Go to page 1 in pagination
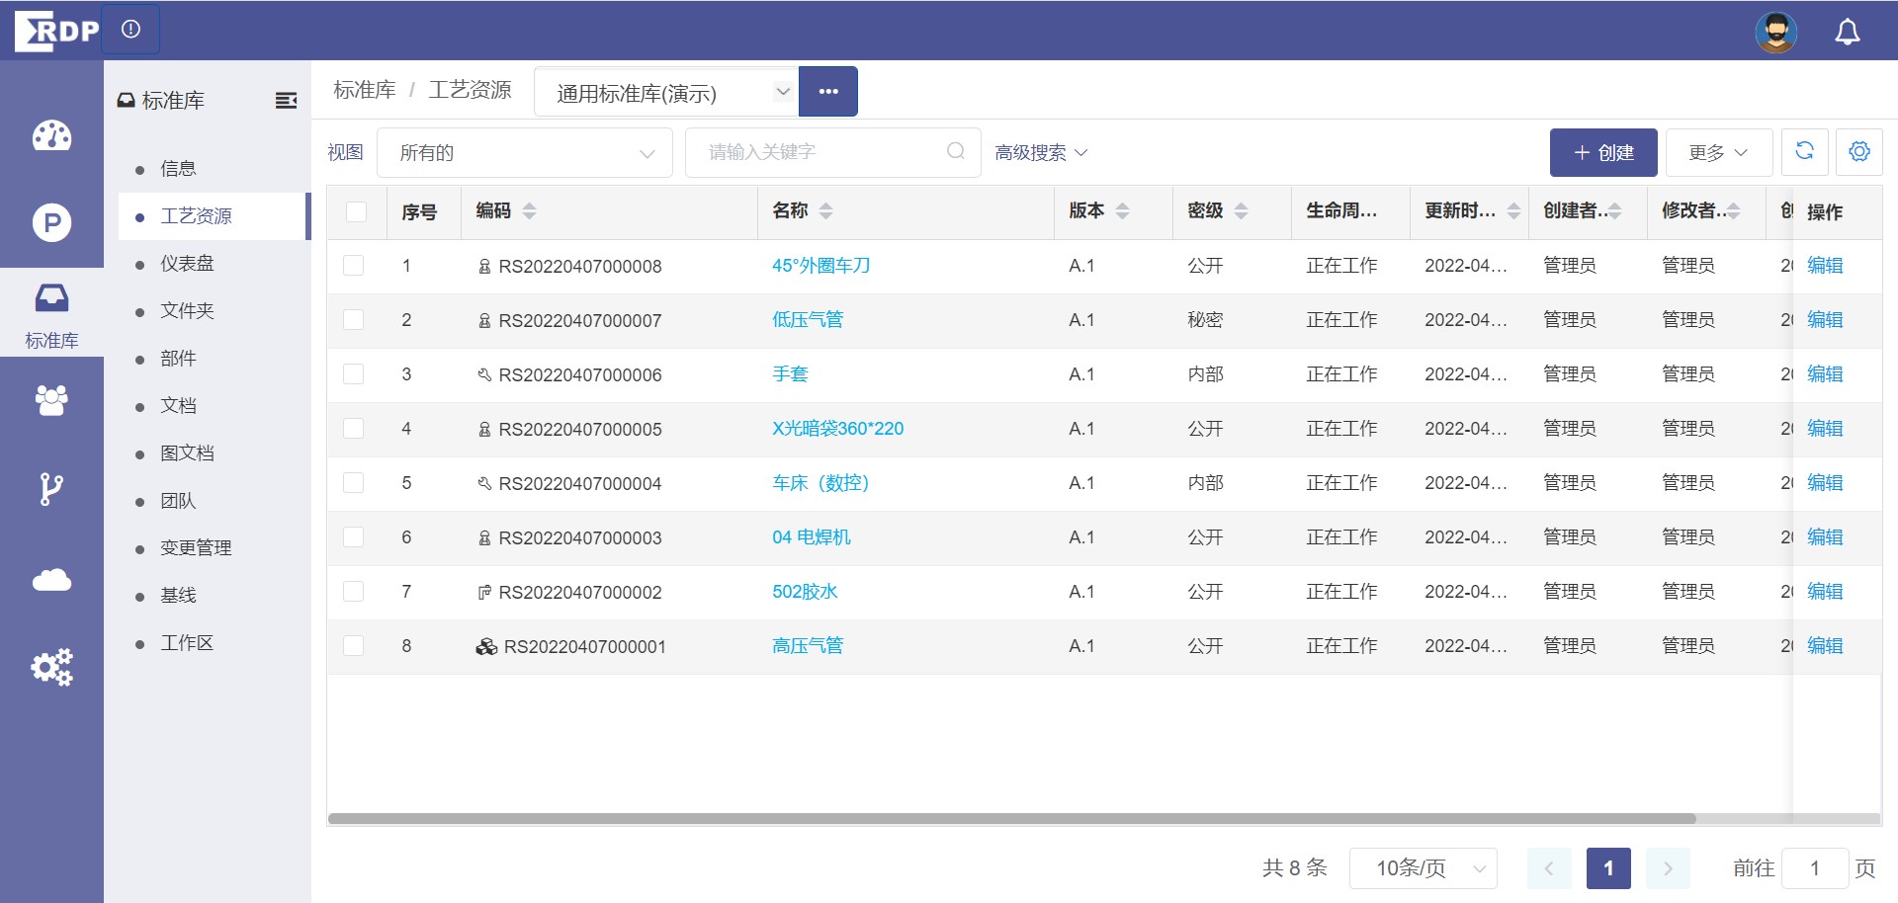The image size is (1898, 903). pyautogui.click(x=1608, y=867)
